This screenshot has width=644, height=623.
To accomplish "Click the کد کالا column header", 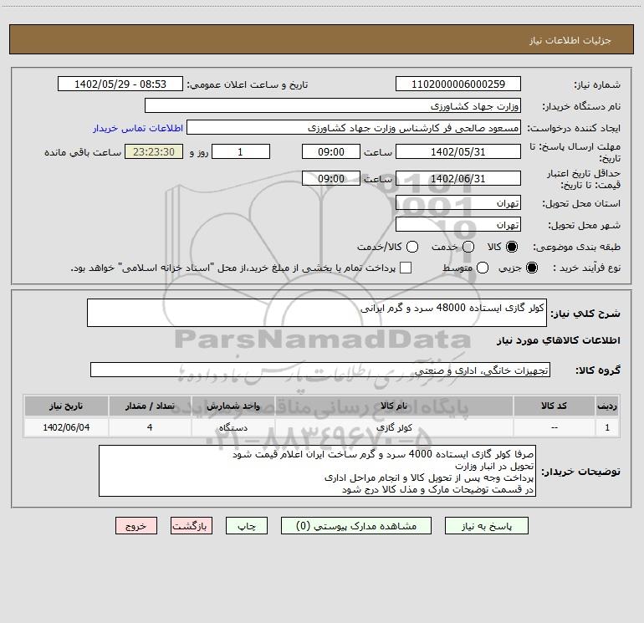I will (x=554, y=406).
